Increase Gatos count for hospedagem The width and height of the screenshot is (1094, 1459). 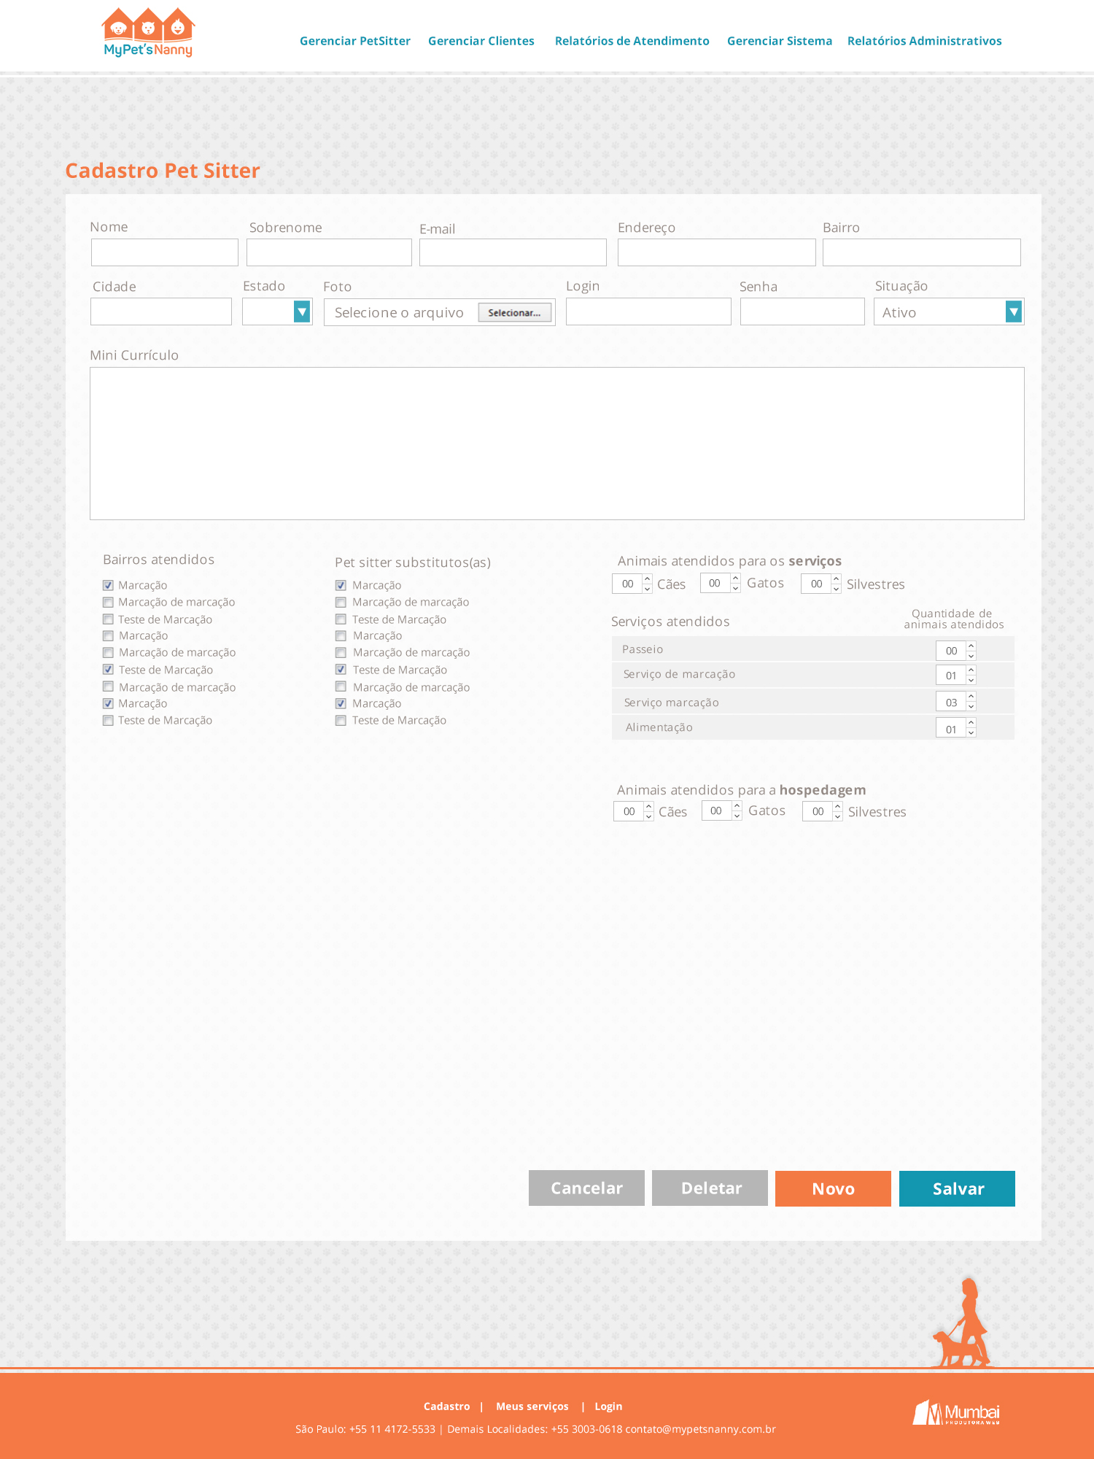[x=737, y=806]
